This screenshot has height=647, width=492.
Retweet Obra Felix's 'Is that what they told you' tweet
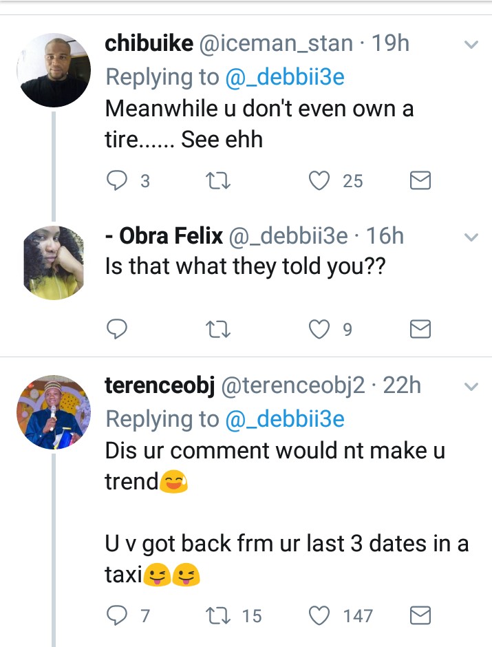(218, 330)
